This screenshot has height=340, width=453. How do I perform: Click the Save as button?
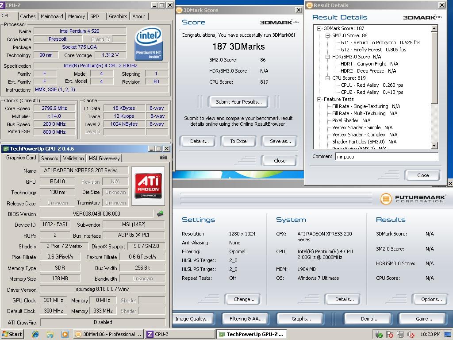coord(280,141)
